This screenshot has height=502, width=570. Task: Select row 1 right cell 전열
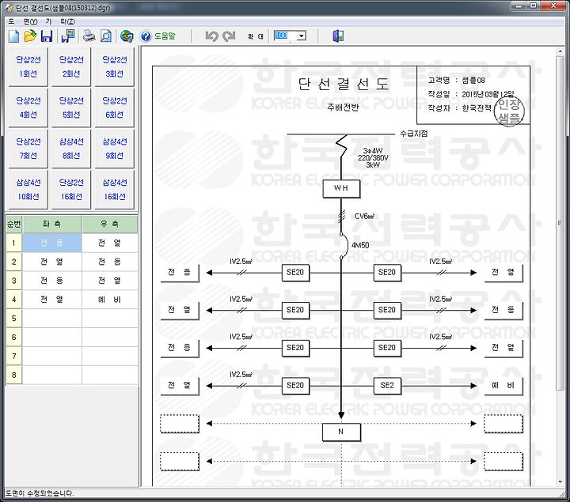110,243
